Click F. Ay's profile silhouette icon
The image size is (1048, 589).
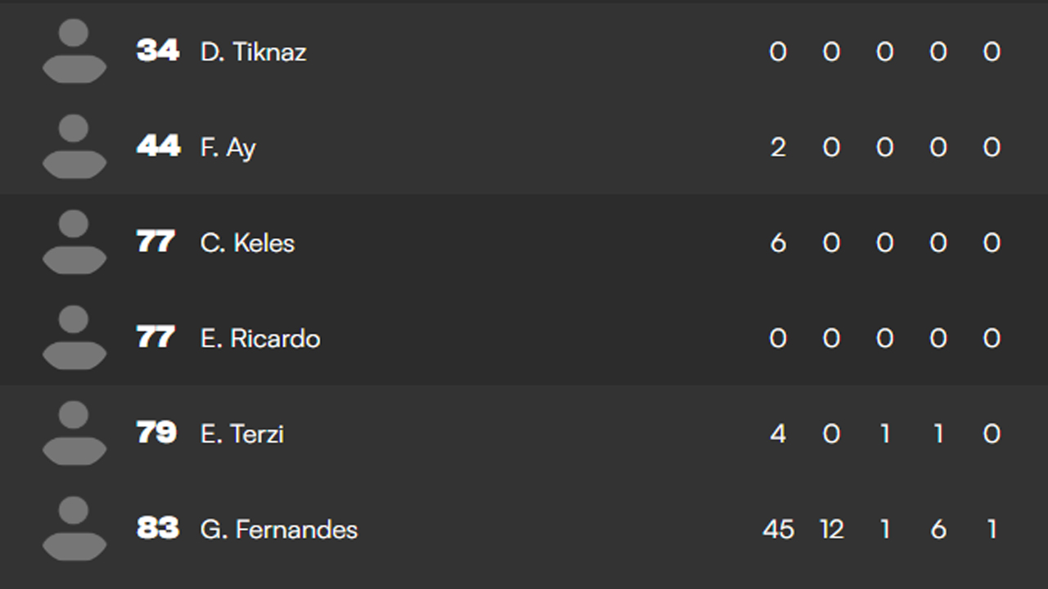(x=74, y=147)
